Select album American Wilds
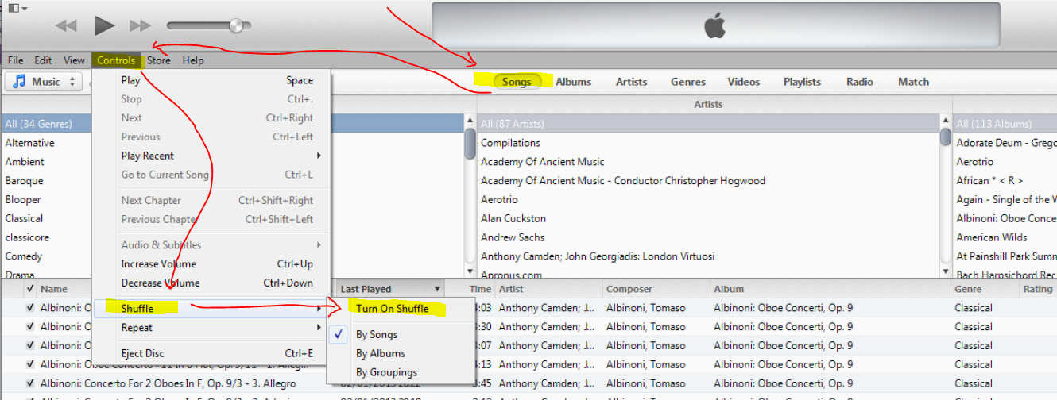This screenshot has width=1057, height=400. click(x=992, y=238)
